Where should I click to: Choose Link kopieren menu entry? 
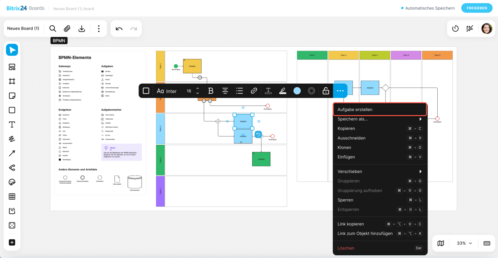pos(380,224)
